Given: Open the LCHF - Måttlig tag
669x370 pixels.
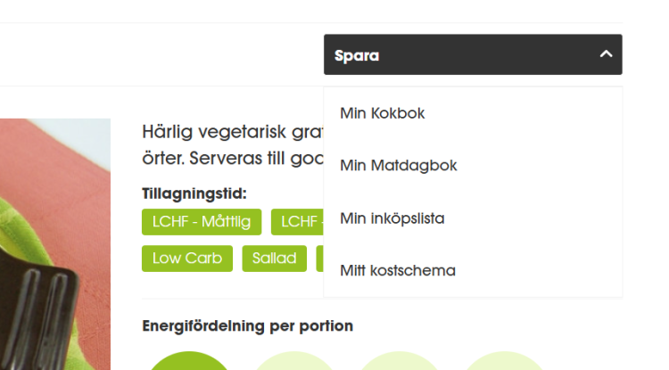Looking at the screenshot, I should click(x=202, y=221).
